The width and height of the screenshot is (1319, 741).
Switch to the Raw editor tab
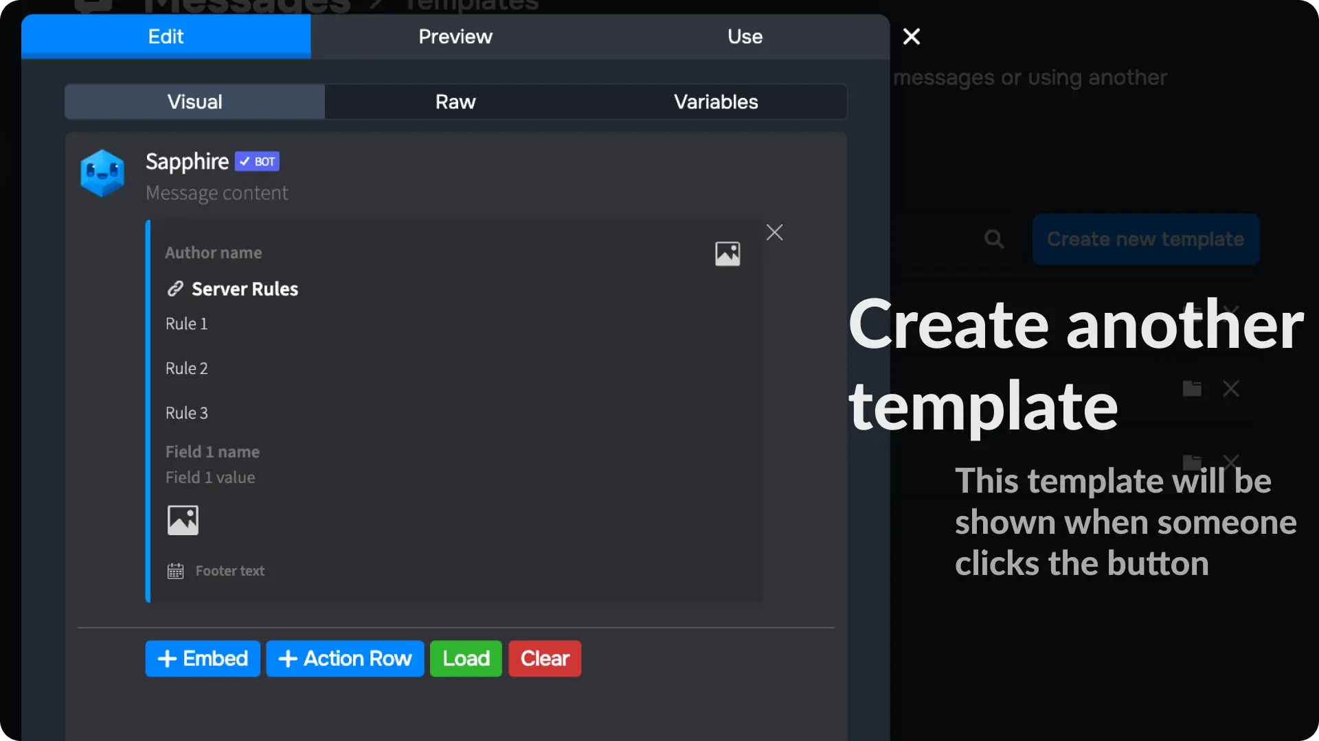[455, 102]
